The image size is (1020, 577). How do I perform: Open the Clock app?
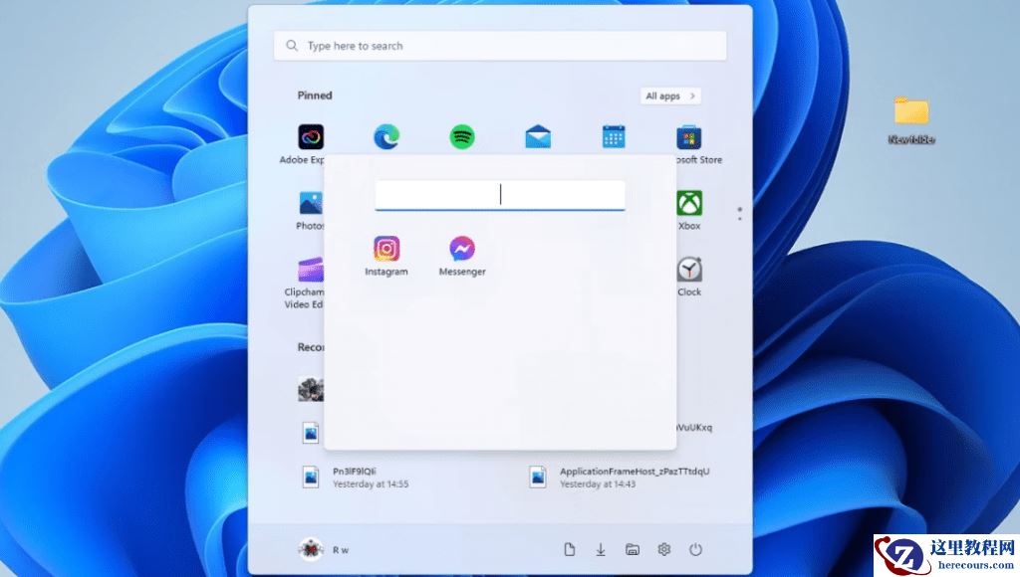pyautogui.click(x=688, y=270)
